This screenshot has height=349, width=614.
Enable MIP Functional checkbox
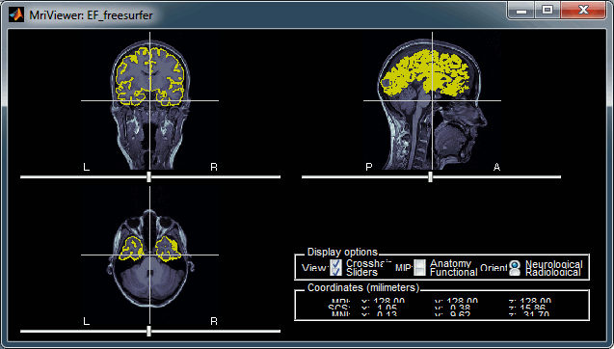[x=419, y=272]
